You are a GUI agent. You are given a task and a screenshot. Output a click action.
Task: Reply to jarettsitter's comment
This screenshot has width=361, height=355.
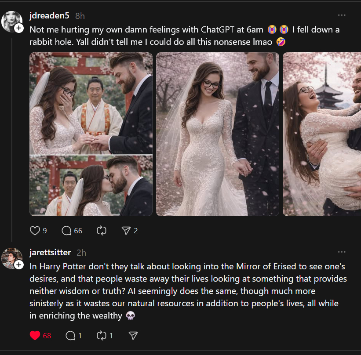click(70, 336)
